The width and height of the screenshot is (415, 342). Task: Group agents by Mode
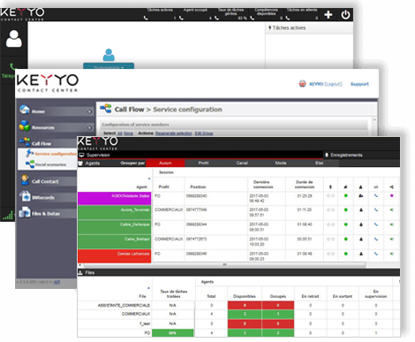click(281, 163)
